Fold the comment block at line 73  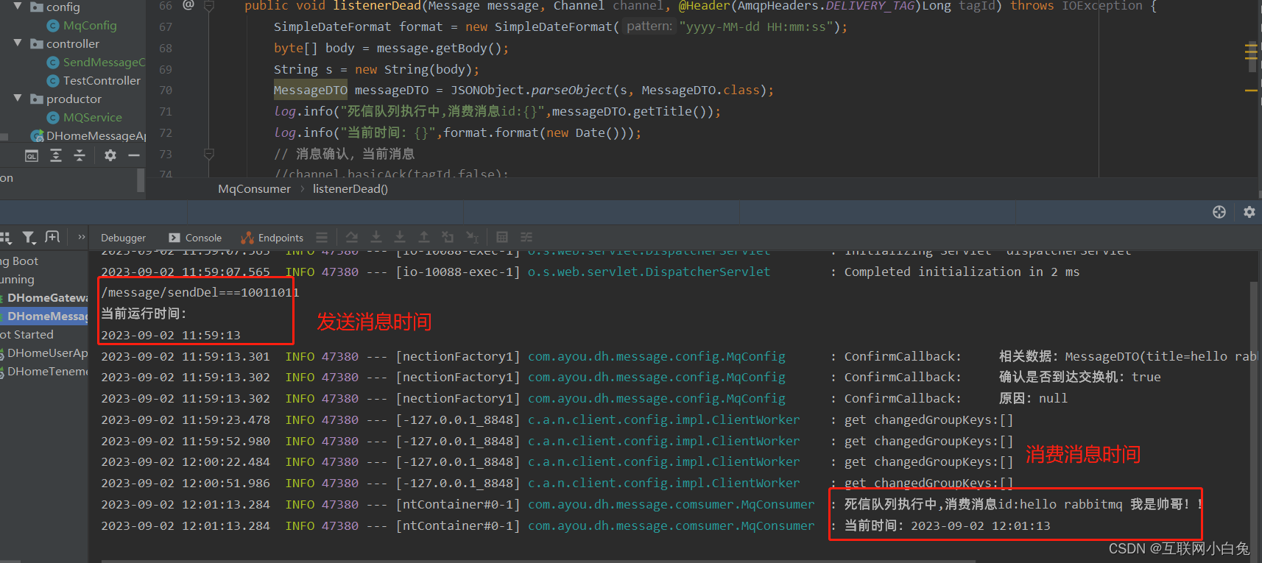(x=209, y=154)
